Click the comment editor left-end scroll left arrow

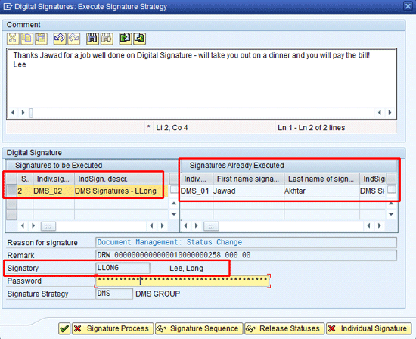click(13, 113)
